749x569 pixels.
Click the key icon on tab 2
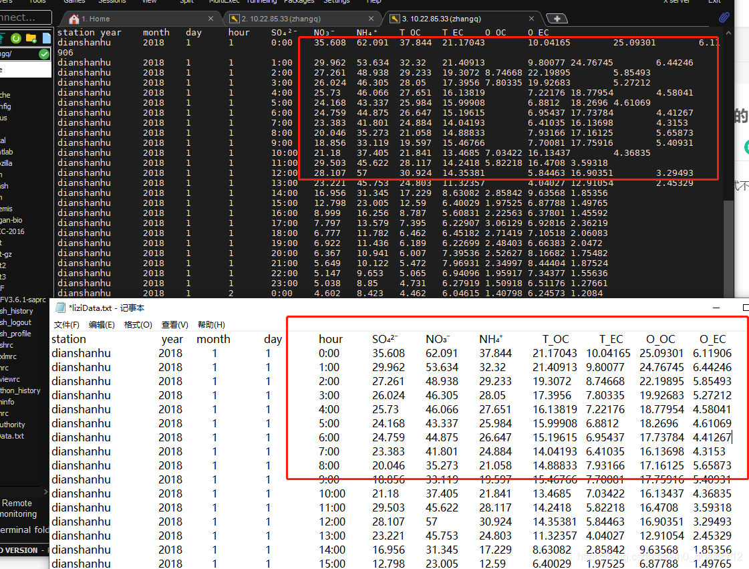tap(234, 19)
